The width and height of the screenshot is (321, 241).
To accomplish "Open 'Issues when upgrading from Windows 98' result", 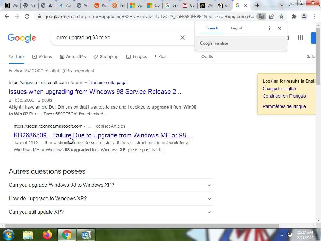I will [x=96, y=92].
